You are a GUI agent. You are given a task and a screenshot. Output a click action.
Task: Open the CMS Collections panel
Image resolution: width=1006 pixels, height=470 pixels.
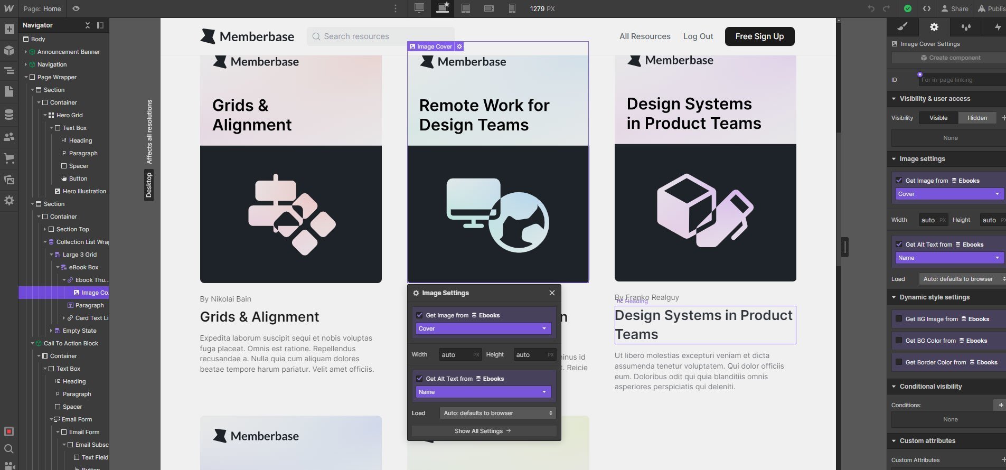[9, 115]
